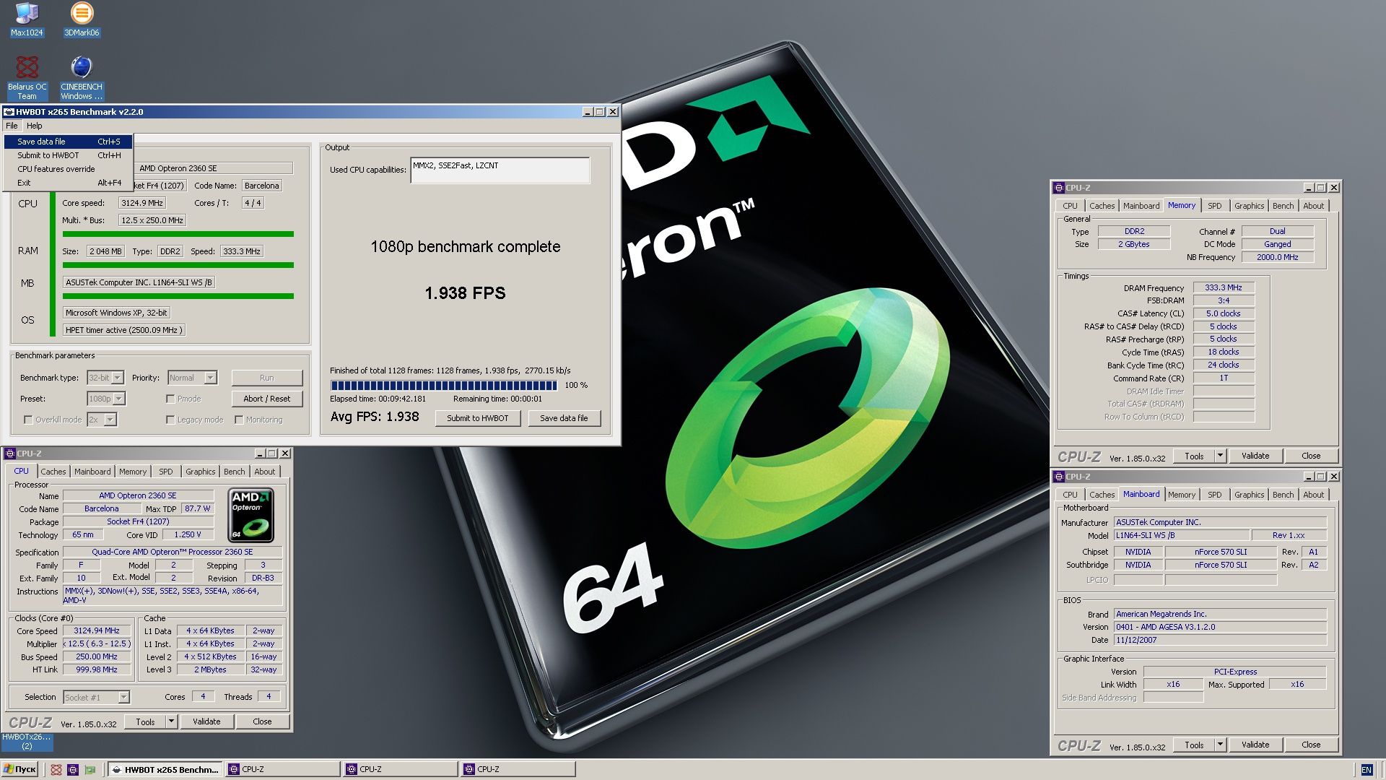Open the Priority Normal dropdown

(x=210, y=378)
